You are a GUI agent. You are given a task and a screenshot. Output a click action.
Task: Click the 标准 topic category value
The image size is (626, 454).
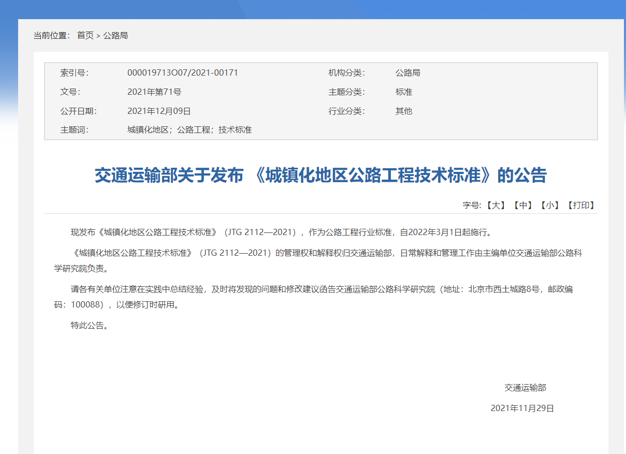tap(403, 92)
